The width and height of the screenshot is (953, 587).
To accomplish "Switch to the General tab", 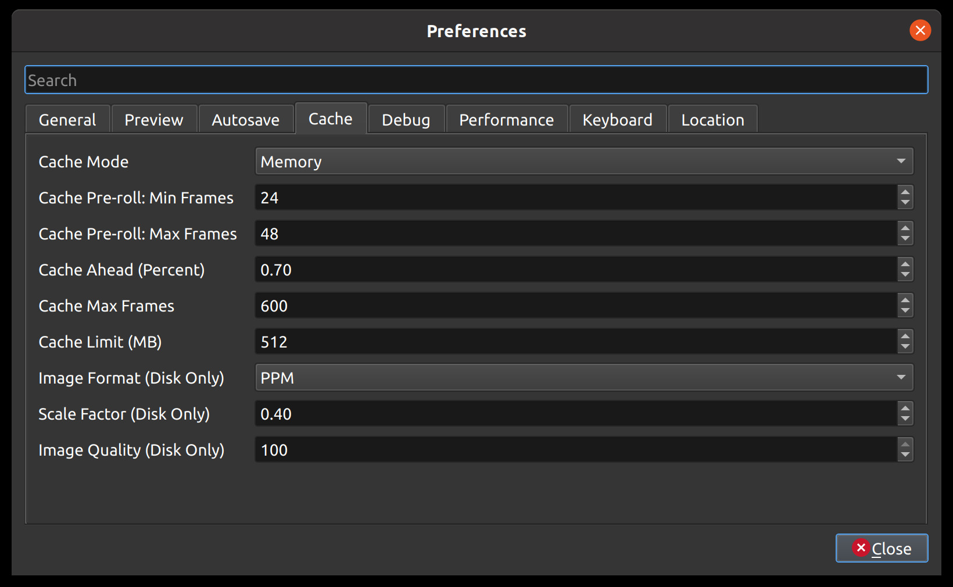I will [x=67, y=119].
